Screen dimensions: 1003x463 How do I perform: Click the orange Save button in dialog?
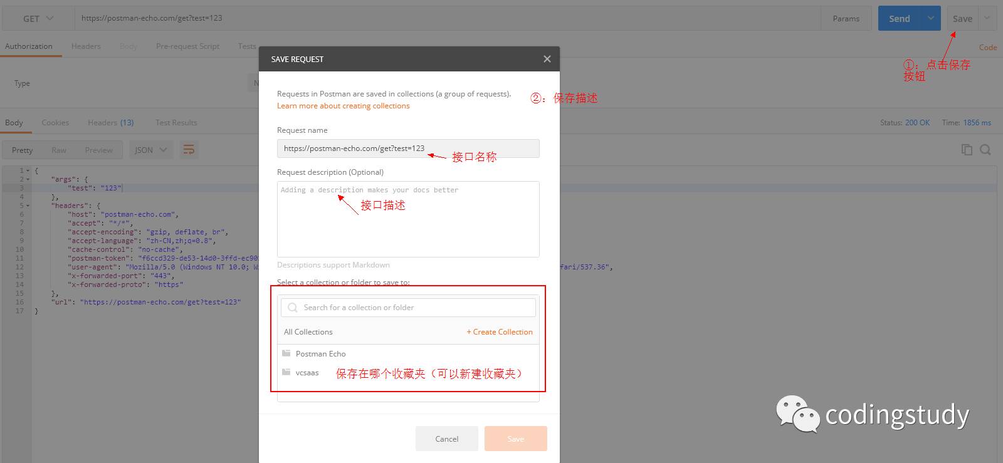pos(516,439)
